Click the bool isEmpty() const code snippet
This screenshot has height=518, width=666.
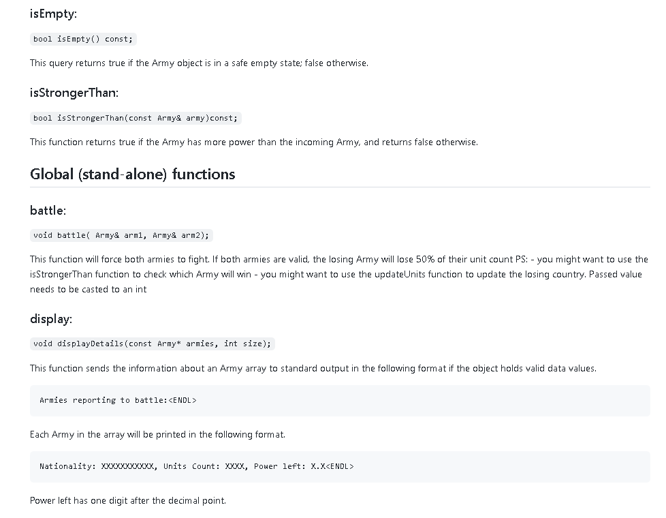coord(83,39)
